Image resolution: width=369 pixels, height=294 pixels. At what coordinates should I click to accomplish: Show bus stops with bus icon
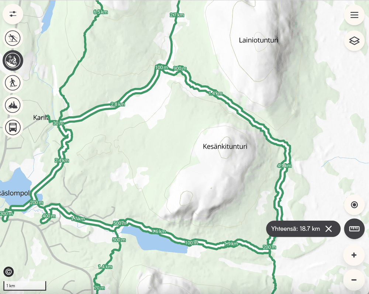[13, 127]
